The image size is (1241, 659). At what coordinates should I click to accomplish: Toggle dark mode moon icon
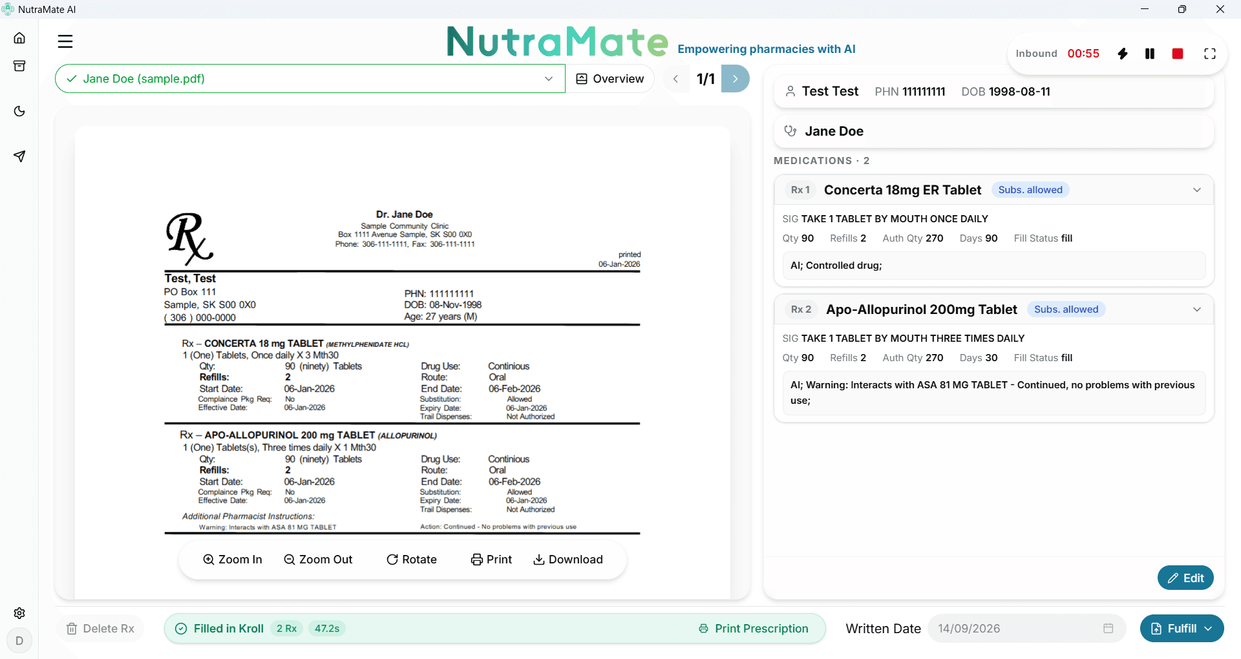[19, 111]
